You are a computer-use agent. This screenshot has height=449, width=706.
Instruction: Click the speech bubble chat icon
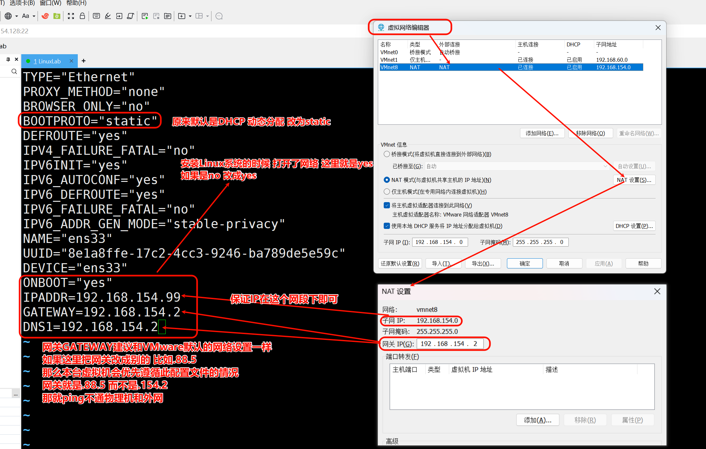pos(219,16)
